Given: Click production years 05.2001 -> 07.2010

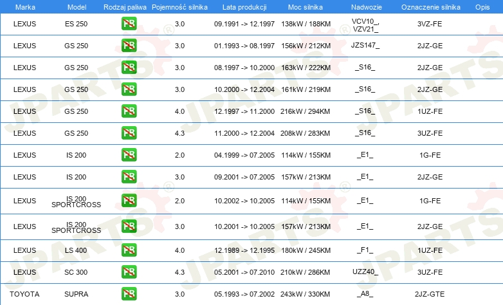Looking at the screenshot, I should 244,272.
